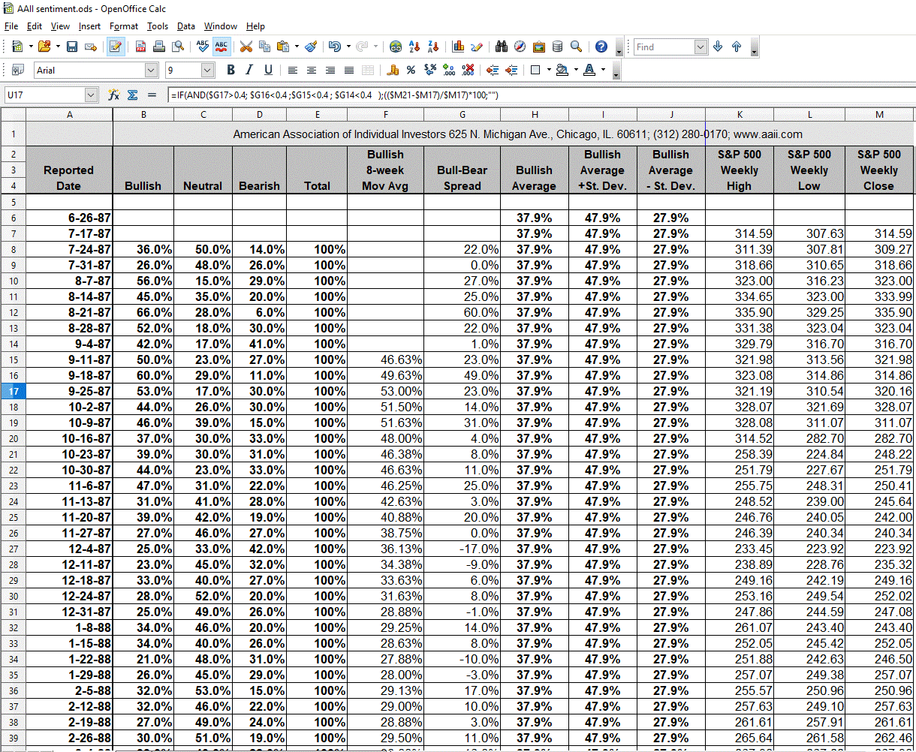The height and width of the screenshot is (752, 916).
Task: Expand the Arial font name dropdown
Action: tap(151, 70)
